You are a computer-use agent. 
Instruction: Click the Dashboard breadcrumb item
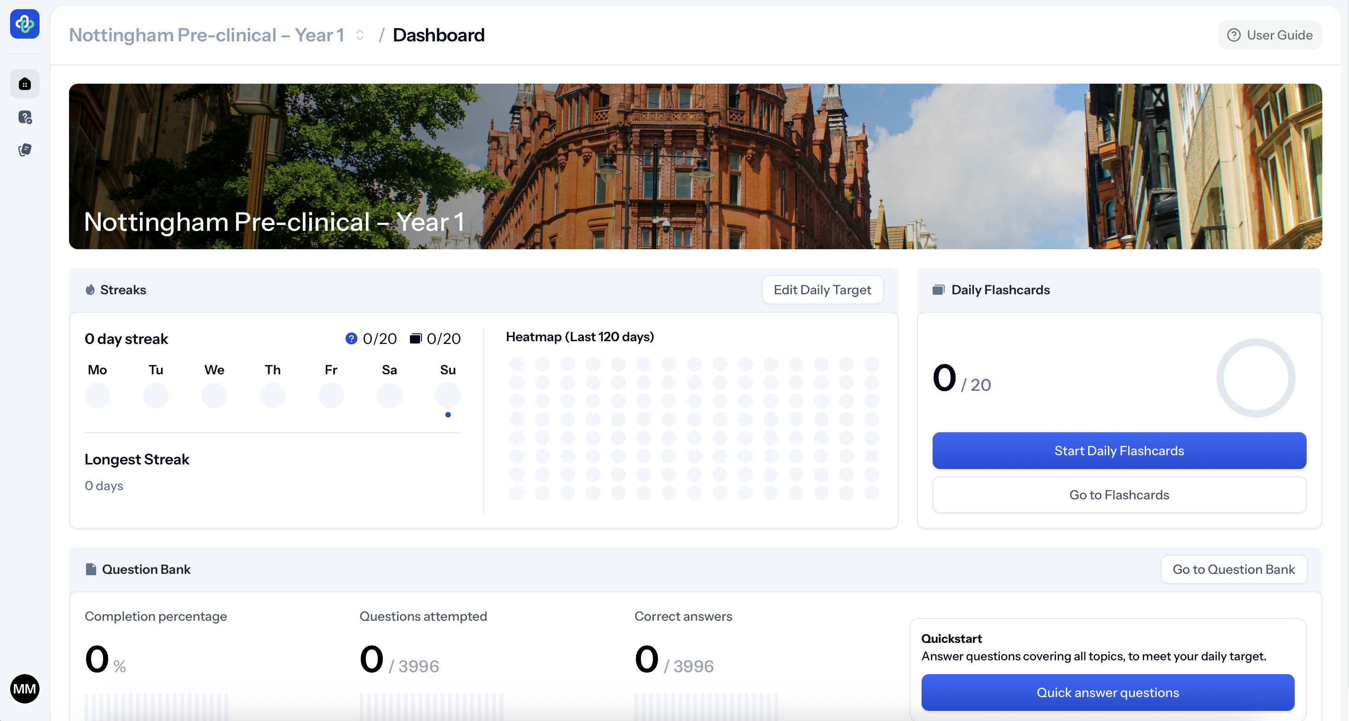click(x=438, y=35)
